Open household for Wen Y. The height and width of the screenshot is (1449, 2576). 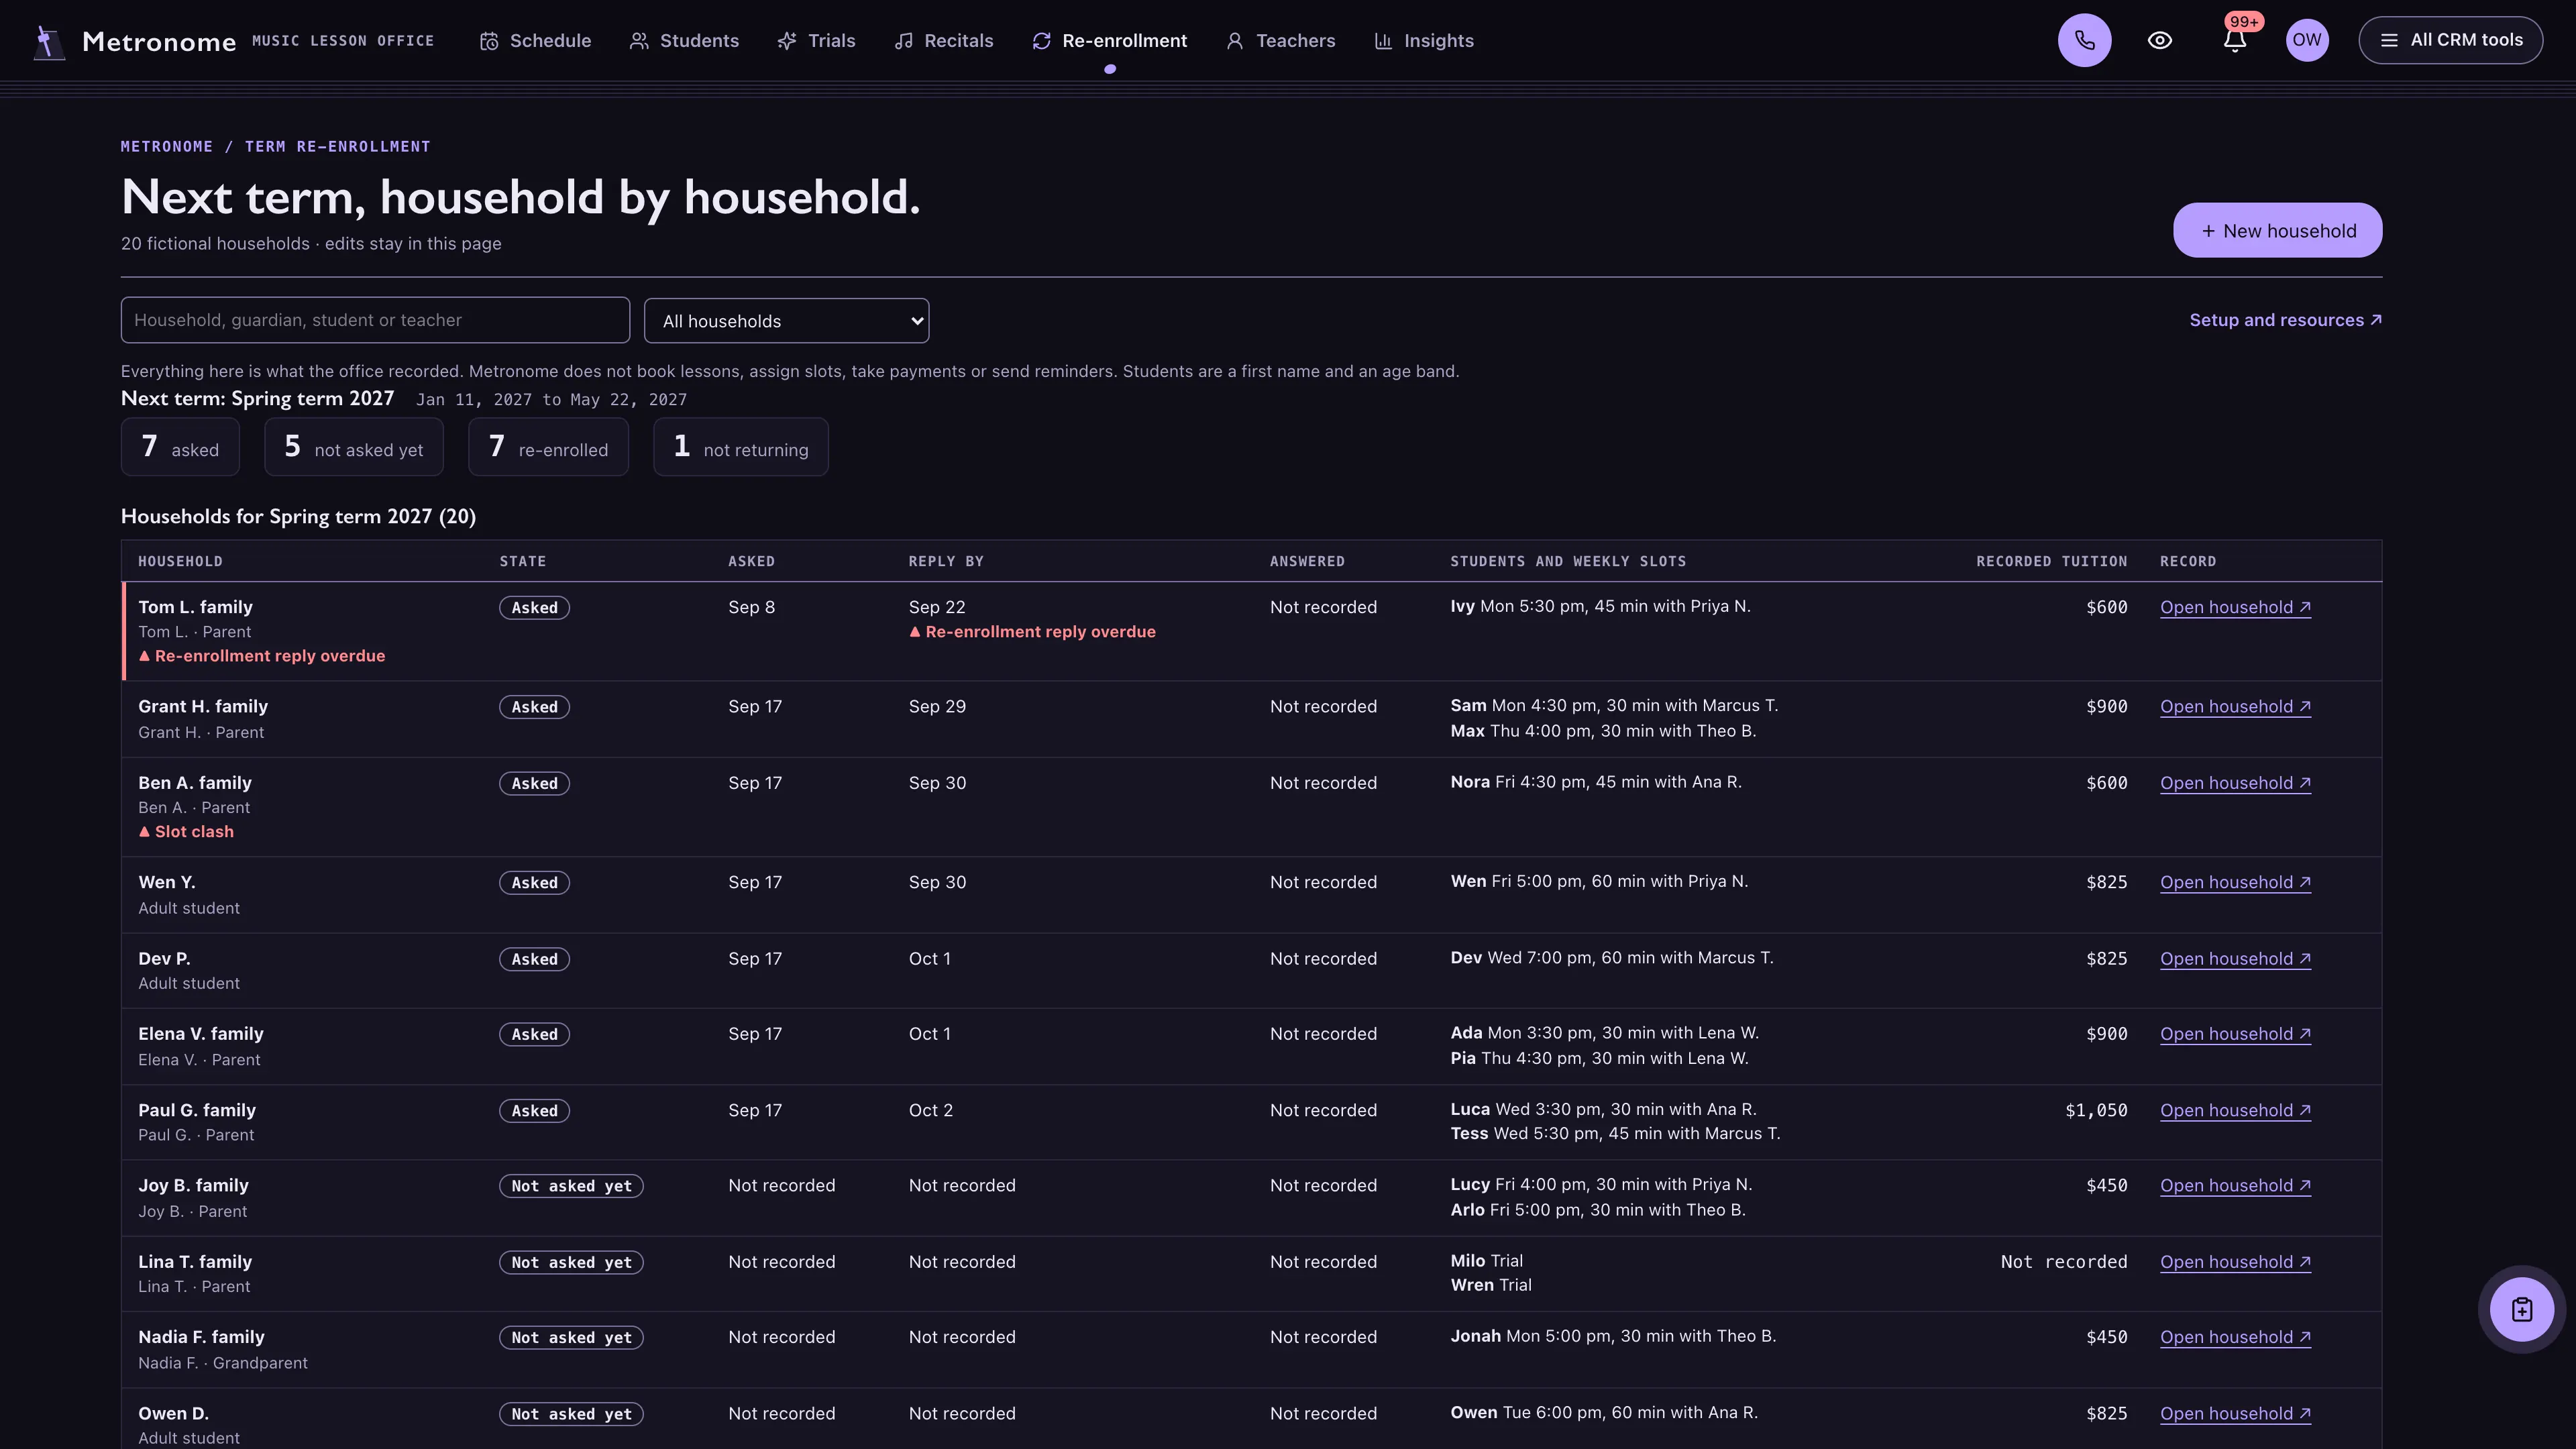point(2235,882)
